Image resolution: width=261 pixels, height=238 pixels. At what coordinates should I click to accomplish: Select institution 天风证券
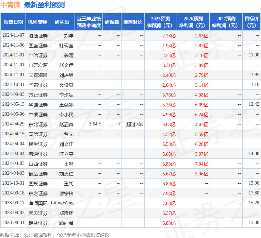coord(38,213)
